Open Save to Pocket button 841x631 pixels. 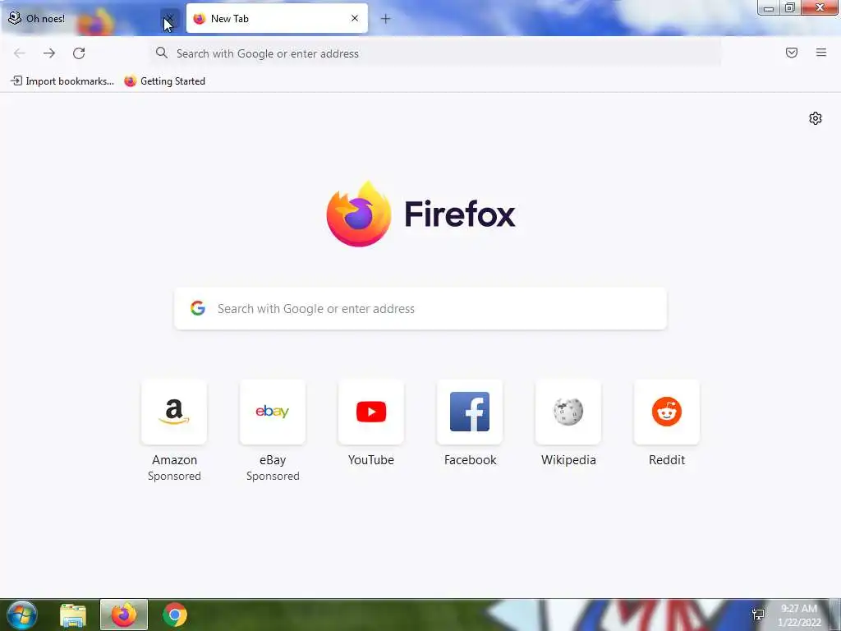tap(792, 53)
